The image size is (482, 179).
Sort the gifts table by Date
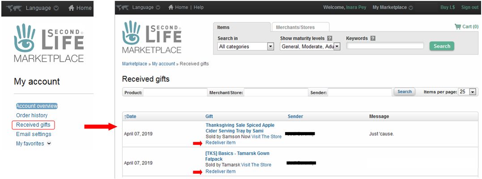click(x=130, y=116)
